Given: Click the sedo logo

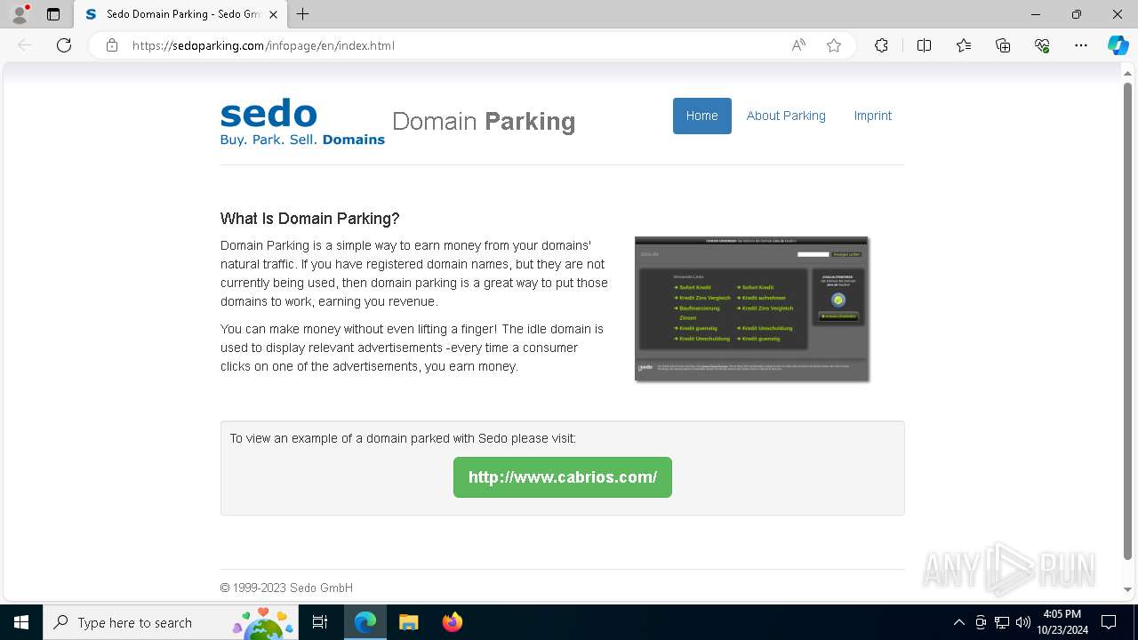Looking at the screenshot, I should [x=302, y=123].
